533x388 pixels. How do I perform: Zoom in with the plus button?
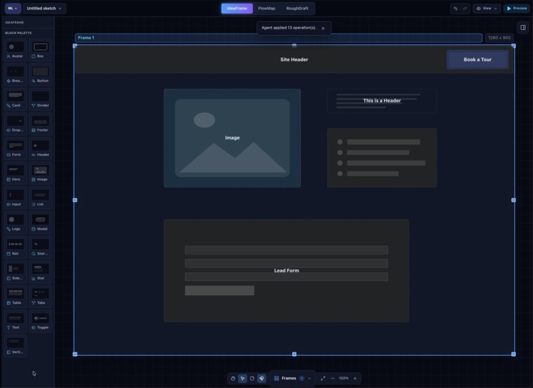(355, 378)
